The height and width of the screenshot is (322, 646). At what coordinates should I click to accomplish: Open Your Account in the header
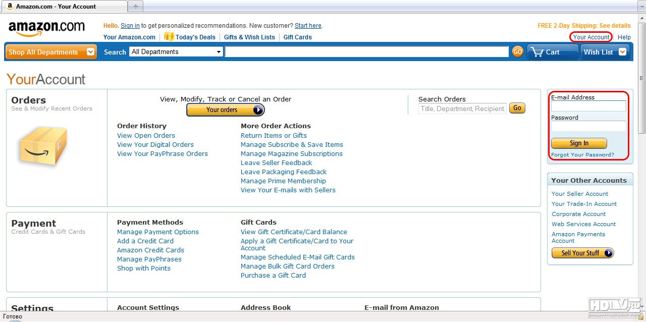[x=591, y=37]
